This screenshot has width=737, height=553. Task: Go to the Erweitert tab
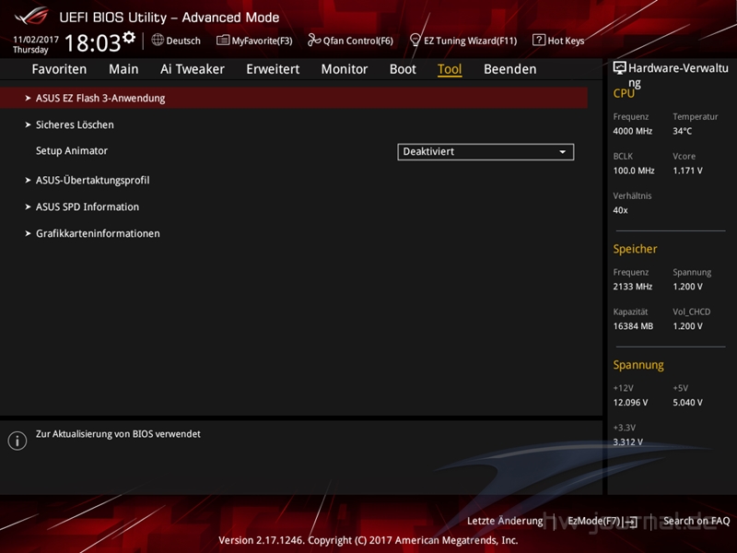tap(273, 69)
